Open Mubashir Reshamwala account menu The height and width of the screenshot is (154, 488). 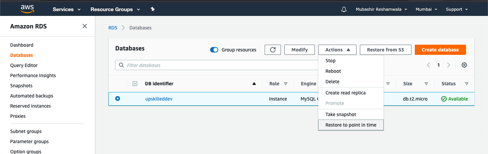point(381,9)
